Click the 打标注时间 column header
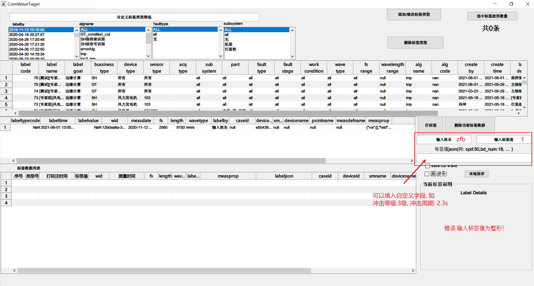This screenshot has height=286, width=534. point(57,176)
